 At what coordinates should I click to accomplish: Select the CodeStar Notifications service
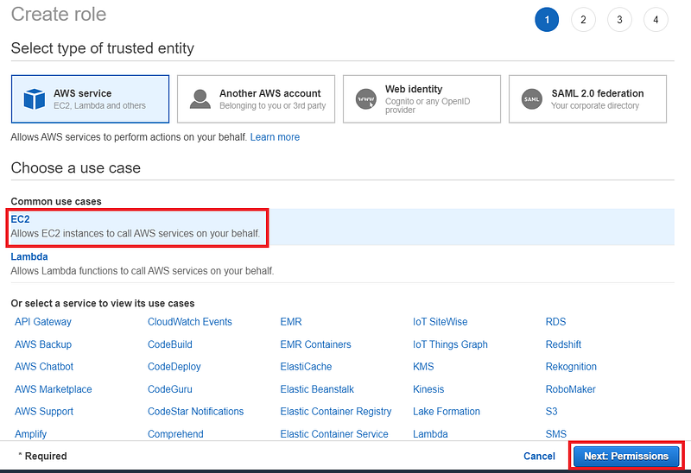(x=196, y=412)
